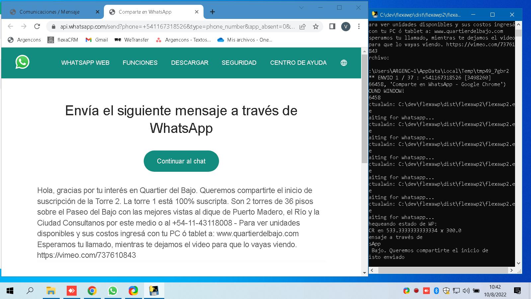Click the page heading 'Envía el siguiente mensaje'
531x299 pixels.
[x=181, y=119]
